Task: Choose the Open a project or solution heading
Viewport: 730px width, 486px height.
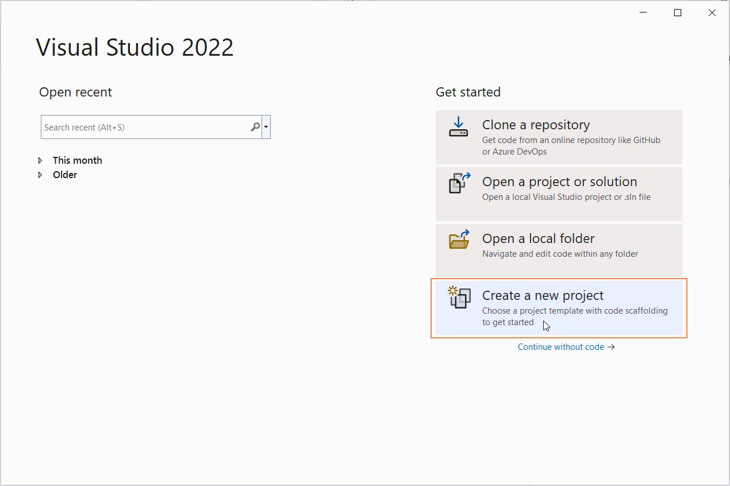Action: pos(559,182)
